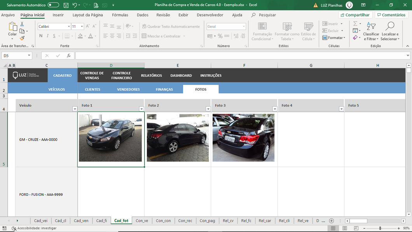This screenshot has width=412, height=232.
Task: Open Formatação Condicional menu
Action: point(262,31)
